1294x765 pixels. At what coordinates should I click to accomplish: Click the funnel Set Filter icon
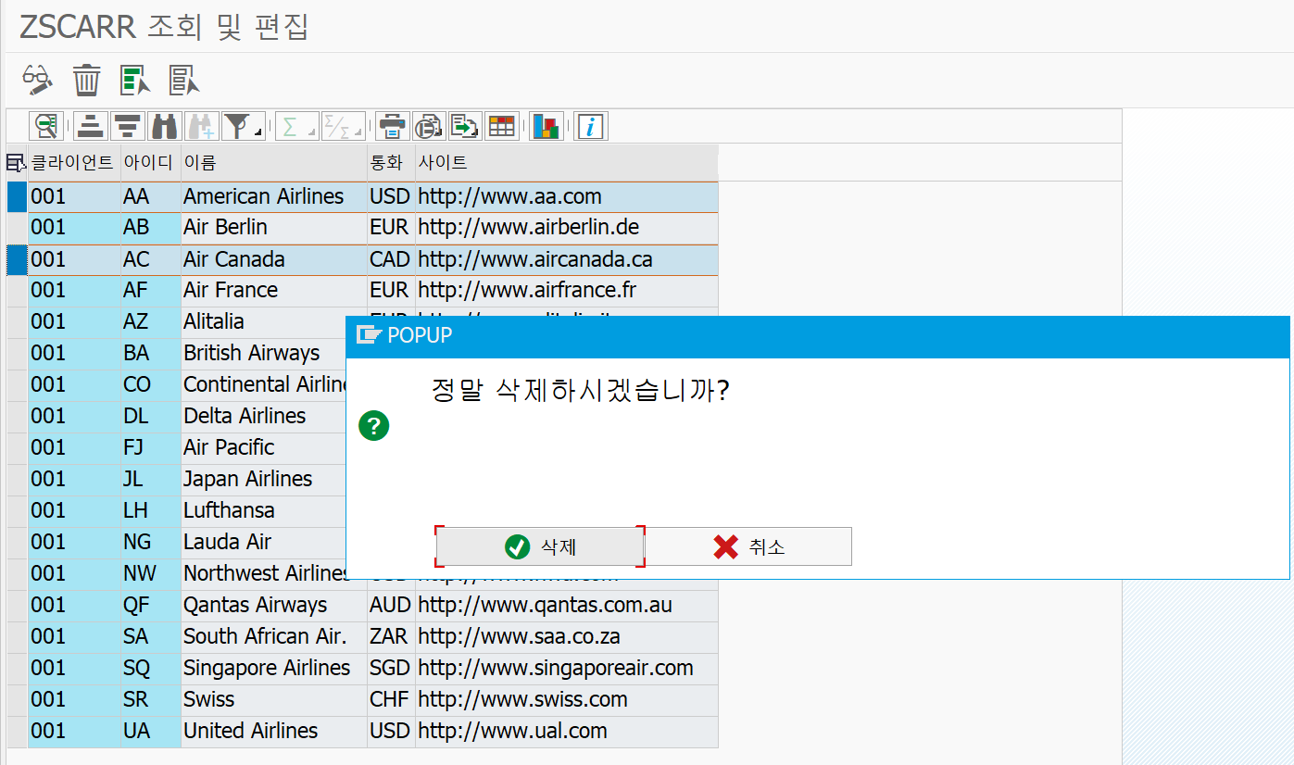(239, 125)
